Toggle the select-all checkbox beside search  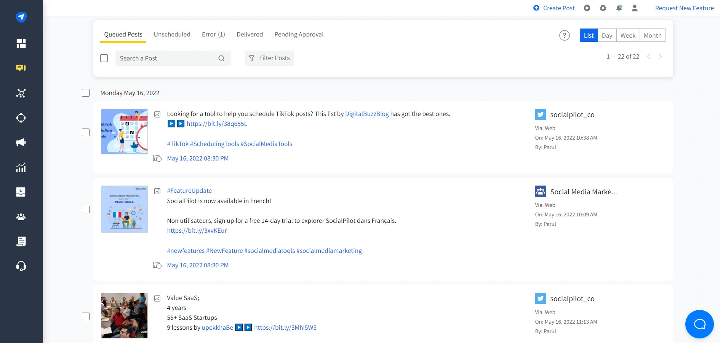coord(104,58)
